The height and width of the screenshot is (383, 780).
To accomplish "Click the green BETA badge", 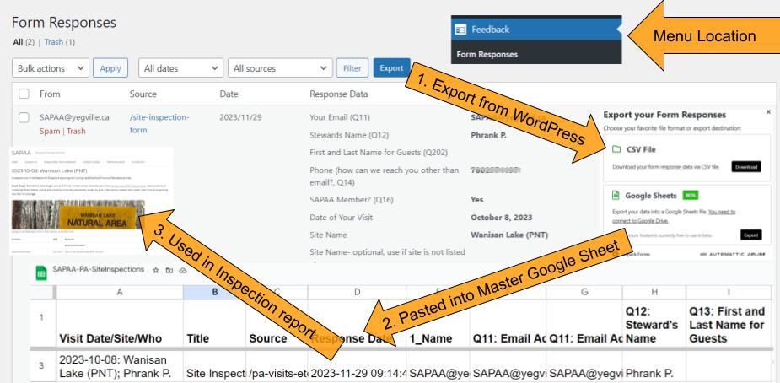I will point(690,196).
